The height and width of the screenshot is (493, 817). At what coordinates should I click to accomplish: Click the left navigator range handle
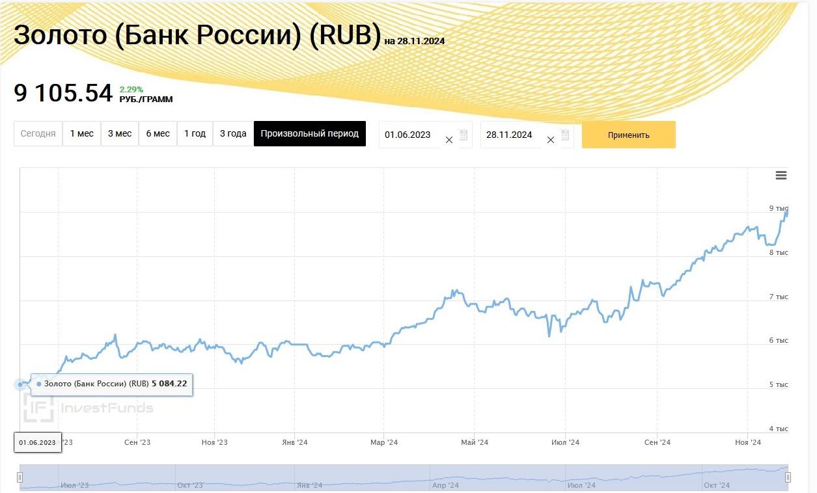pos(20,477)
